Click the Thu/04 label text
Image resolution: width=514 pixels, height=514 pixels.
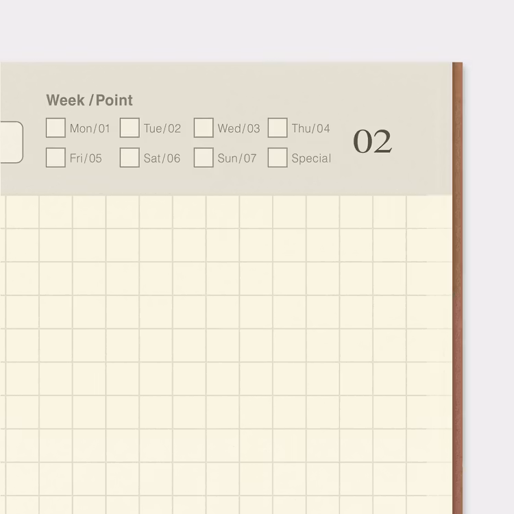(310, 129)
